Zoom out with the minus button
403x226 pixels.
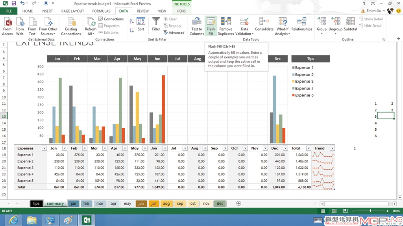[x=353, y=211]
